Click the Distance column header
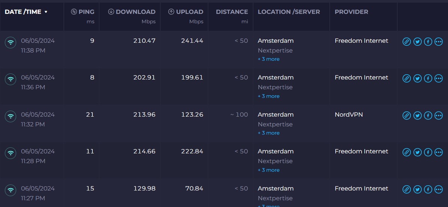Image resolution: width=448 pixels, height=207 pixels. [232, 12]
